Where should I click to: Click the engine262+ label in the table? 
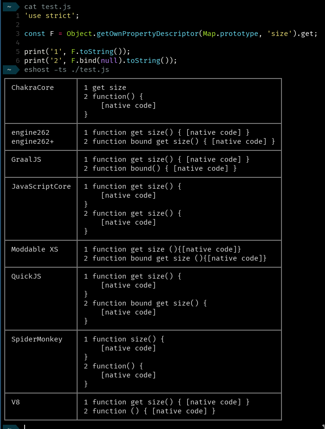[33, 141]
